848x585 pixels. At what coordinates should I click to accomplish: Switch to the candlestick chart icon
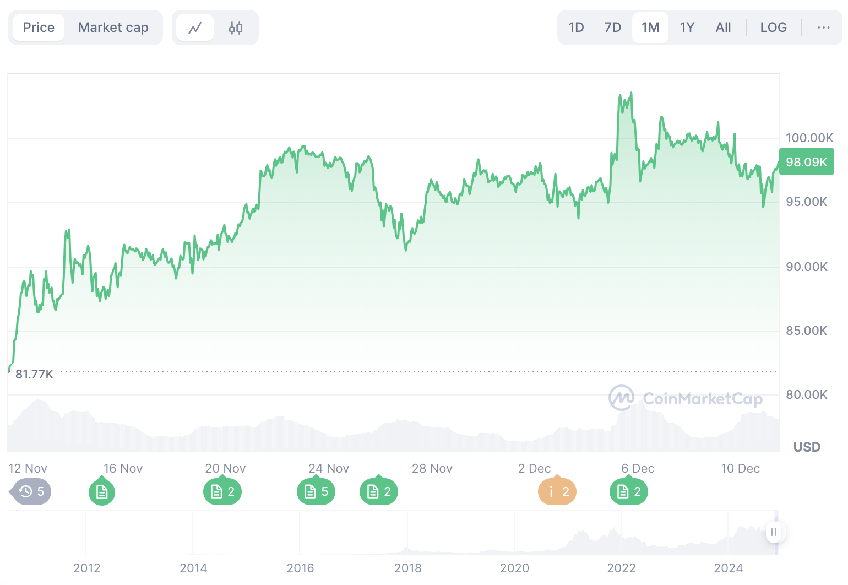(x=236, y=28)
